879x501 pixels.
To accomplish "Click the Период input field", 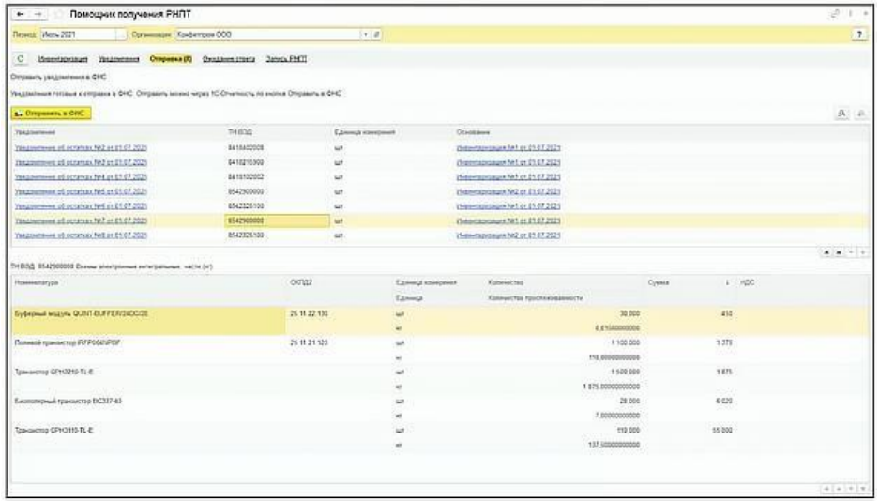I will [78, 35].
